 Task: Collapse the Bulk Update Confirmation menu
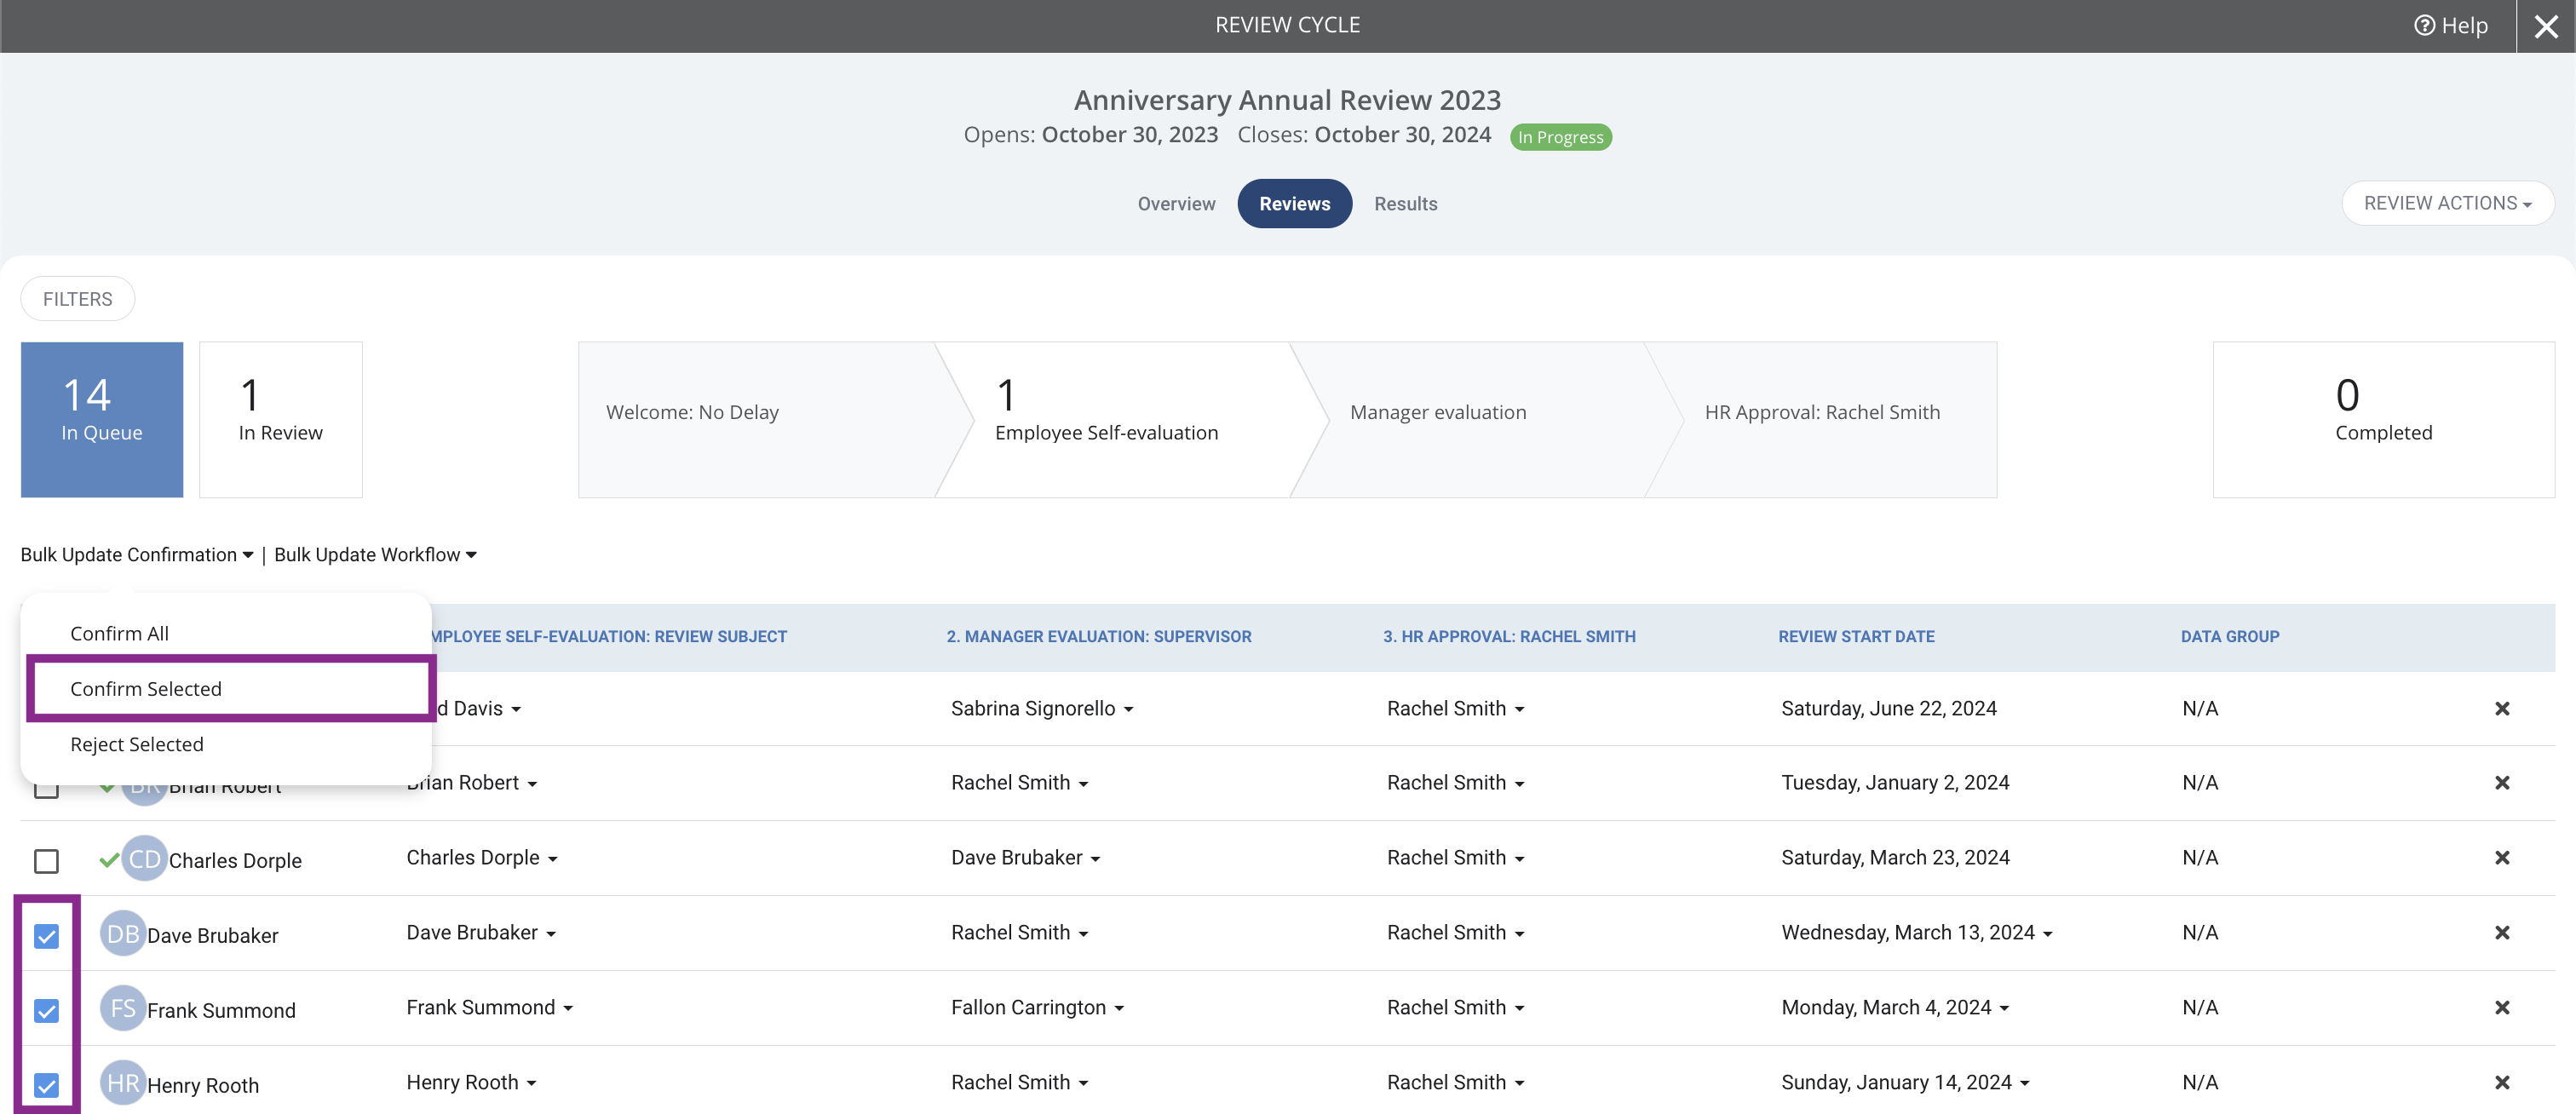coord(137,555)
